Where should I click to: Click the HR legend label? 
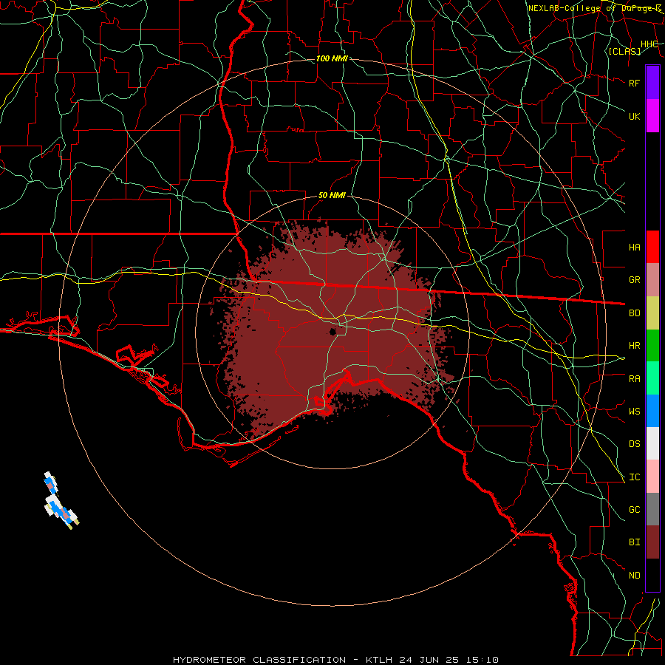634,346
